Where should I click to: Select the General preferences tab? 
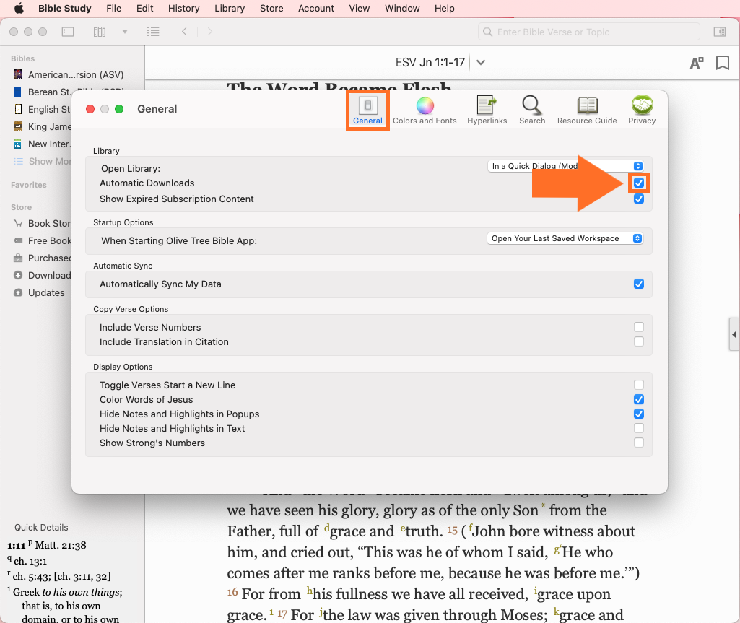(367, 110)
